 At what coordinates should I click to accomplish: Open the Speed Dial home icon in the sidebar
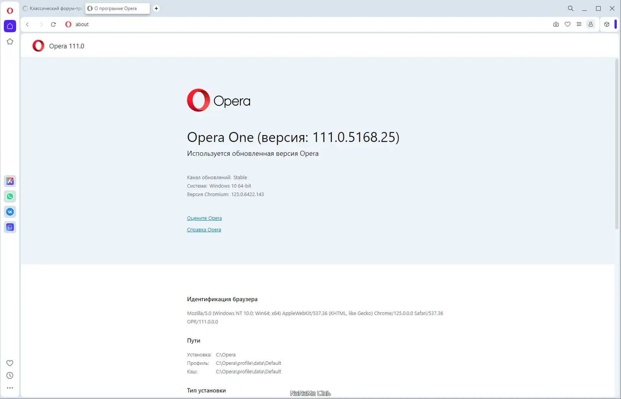tap(10, 26)
